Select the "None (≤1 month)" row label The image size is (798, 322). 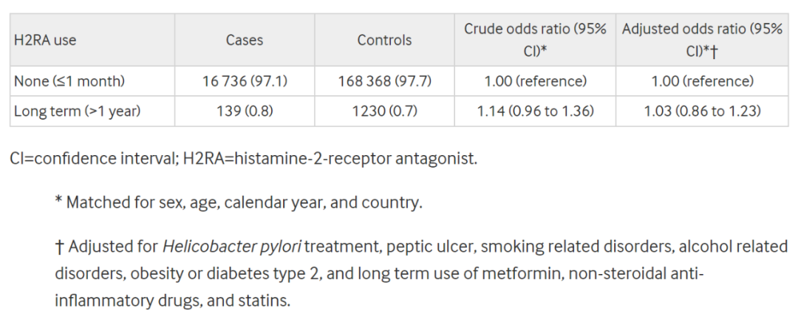click(69, 81)
